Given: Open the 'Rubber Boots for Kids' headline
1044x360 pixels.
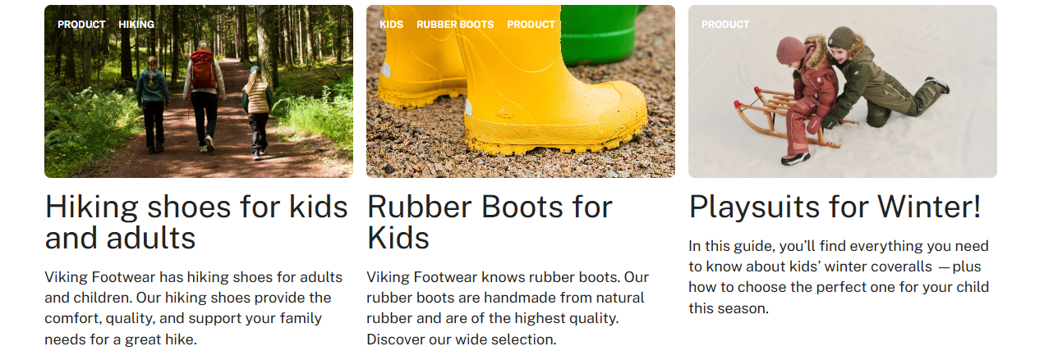Looking at the screenshot, I should tap(490, 222).
